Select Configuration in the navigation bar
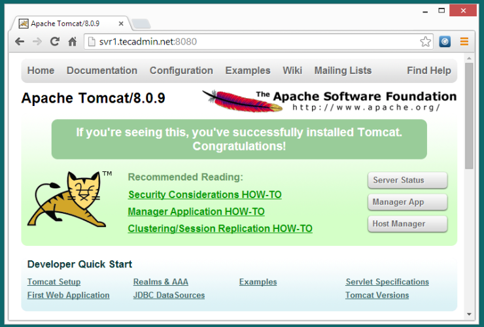This screenshot has height=327, width=484. [x=181, y=71]
